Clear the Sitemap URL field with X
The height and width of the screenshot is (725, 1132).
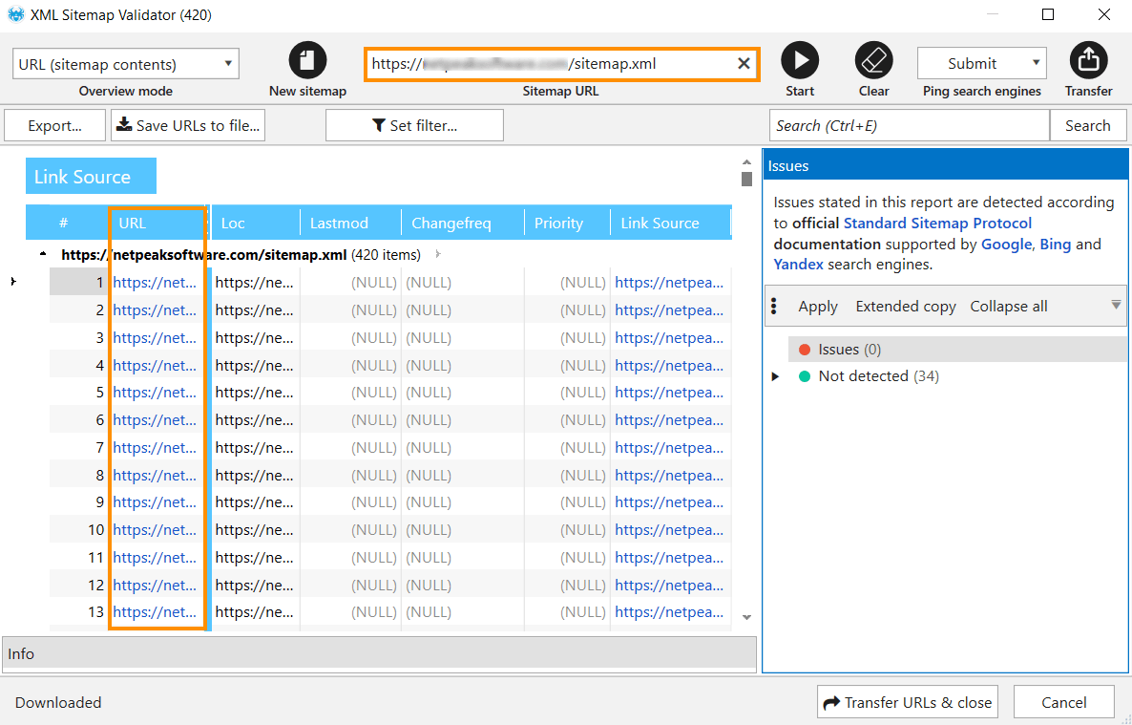(x=744, y=64)
